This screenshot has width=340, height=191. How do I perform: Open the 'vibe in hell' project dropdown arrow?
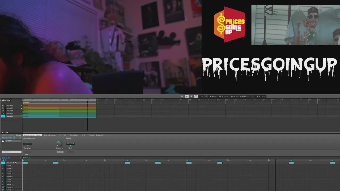click(20, 100)
